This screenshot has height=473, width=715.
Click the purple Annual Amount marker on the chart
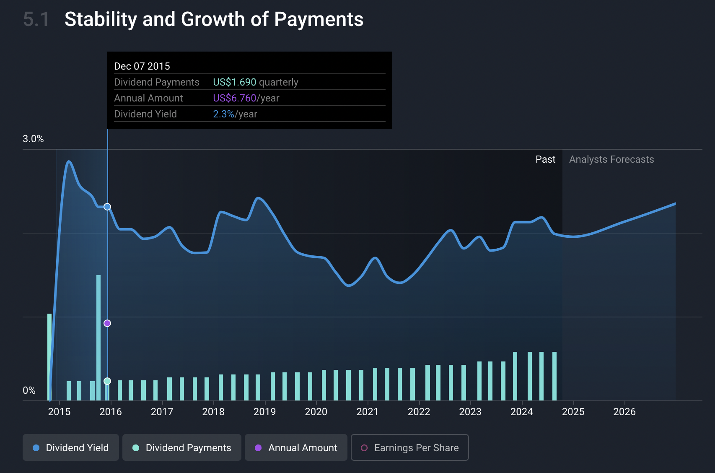point(107,323)
